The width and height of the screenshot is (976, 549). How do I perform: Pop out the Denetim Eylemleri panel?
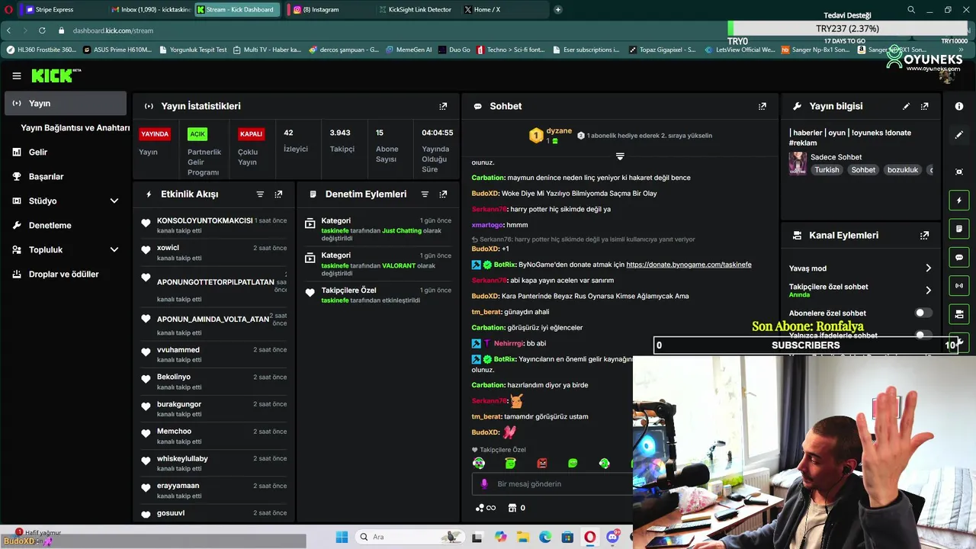(443, 194)
